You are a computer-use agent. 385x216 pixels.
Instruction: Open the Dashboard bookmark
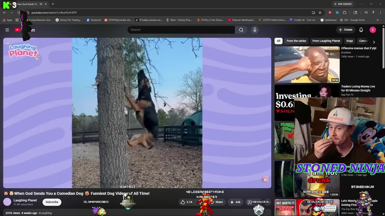328,20
